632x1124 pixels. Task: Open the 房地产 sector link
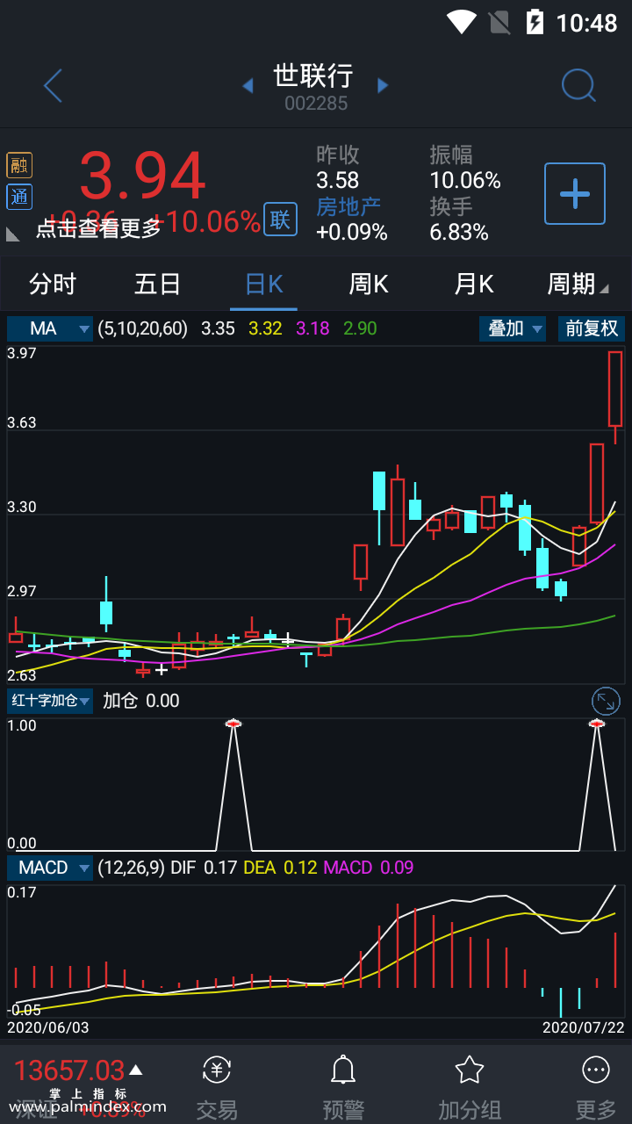[x=348, y=206]
